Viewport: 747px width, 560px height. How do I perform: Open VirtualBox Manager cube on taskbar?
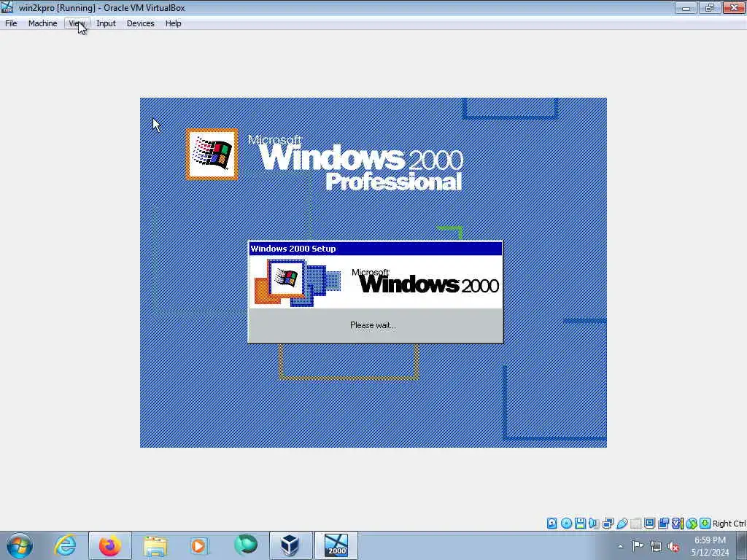pos(290,545)
